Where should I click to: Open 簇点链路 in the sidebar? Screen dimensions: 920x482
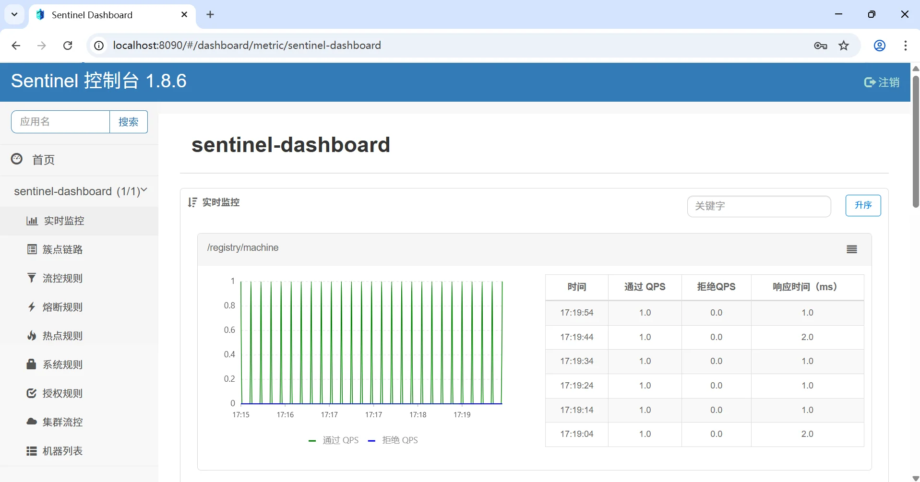(79, 249)
